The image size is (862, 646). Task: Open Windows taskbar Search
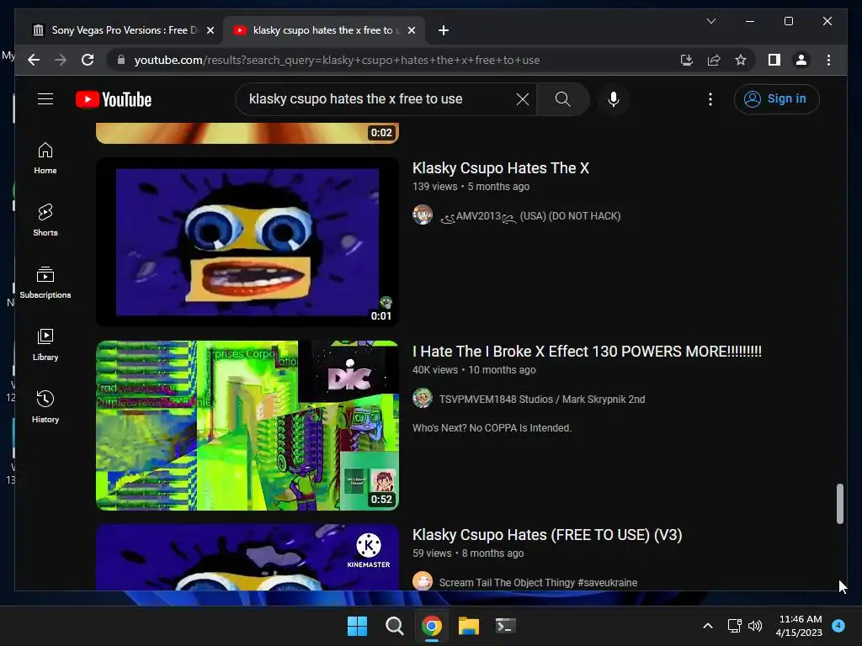394,626
